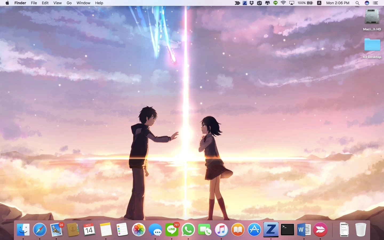Open the AirPlay display menu
This screenshot has height=240, width=384.
pos(292,3)
